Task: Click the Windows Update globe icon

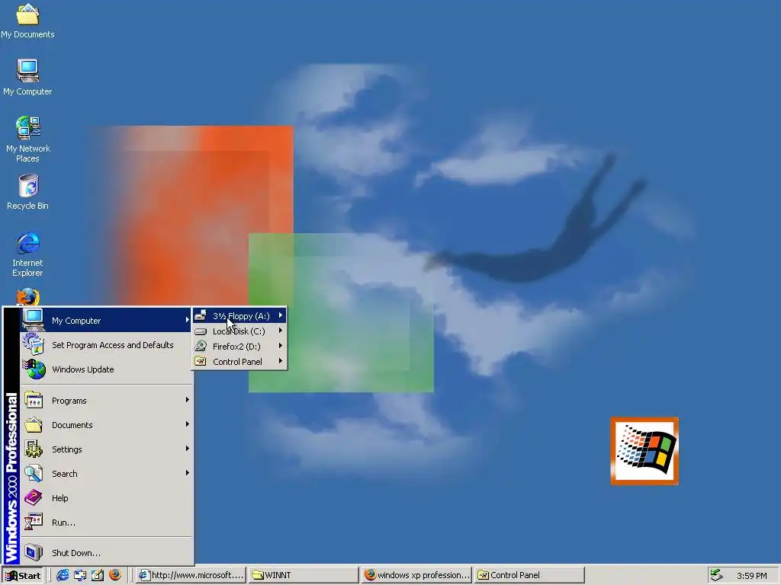Action: coord(34,369)
